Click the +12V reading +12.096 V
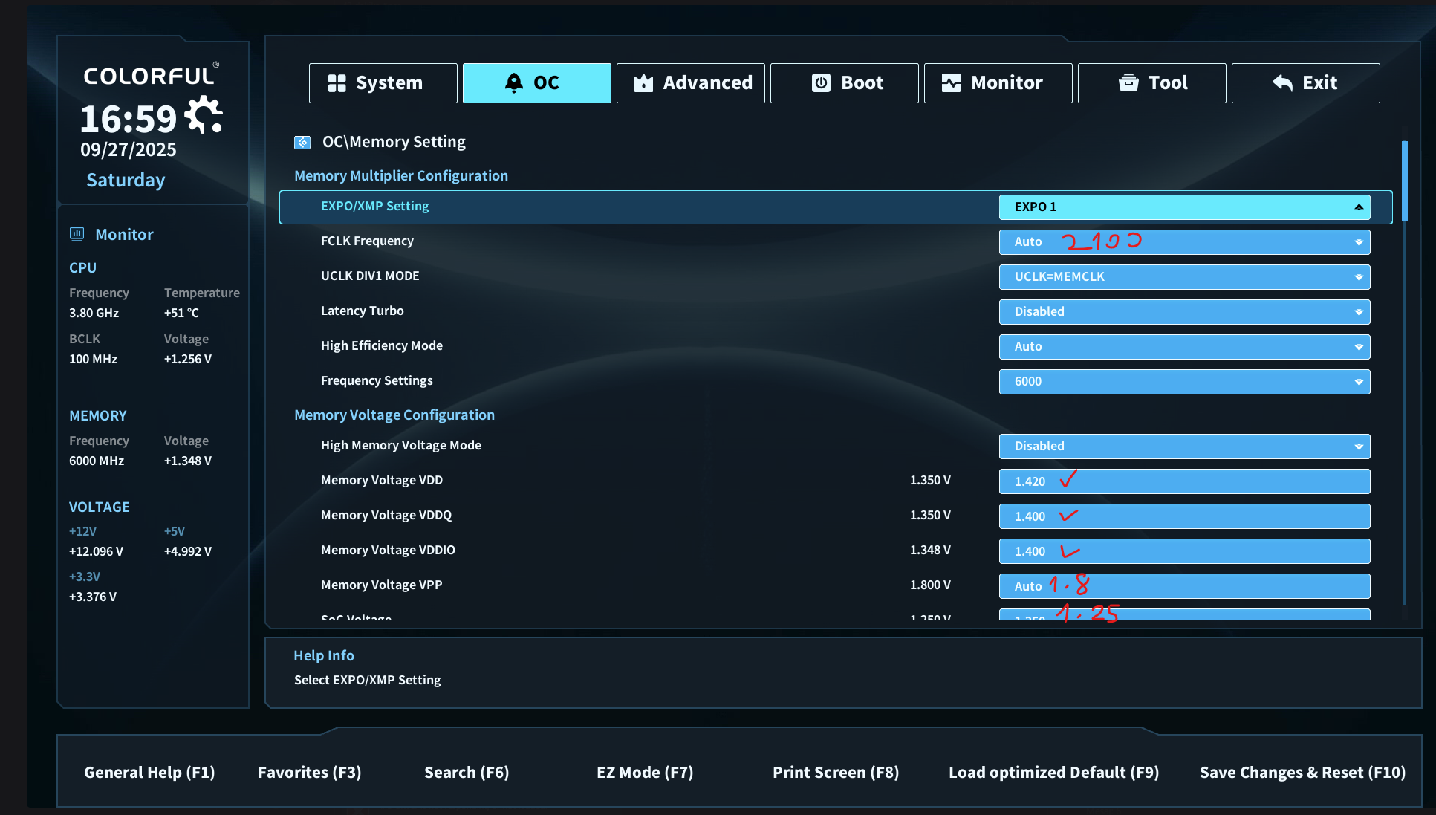This screenshot has width=1436, height=815. pyautogui.click(x=97, y=551)
